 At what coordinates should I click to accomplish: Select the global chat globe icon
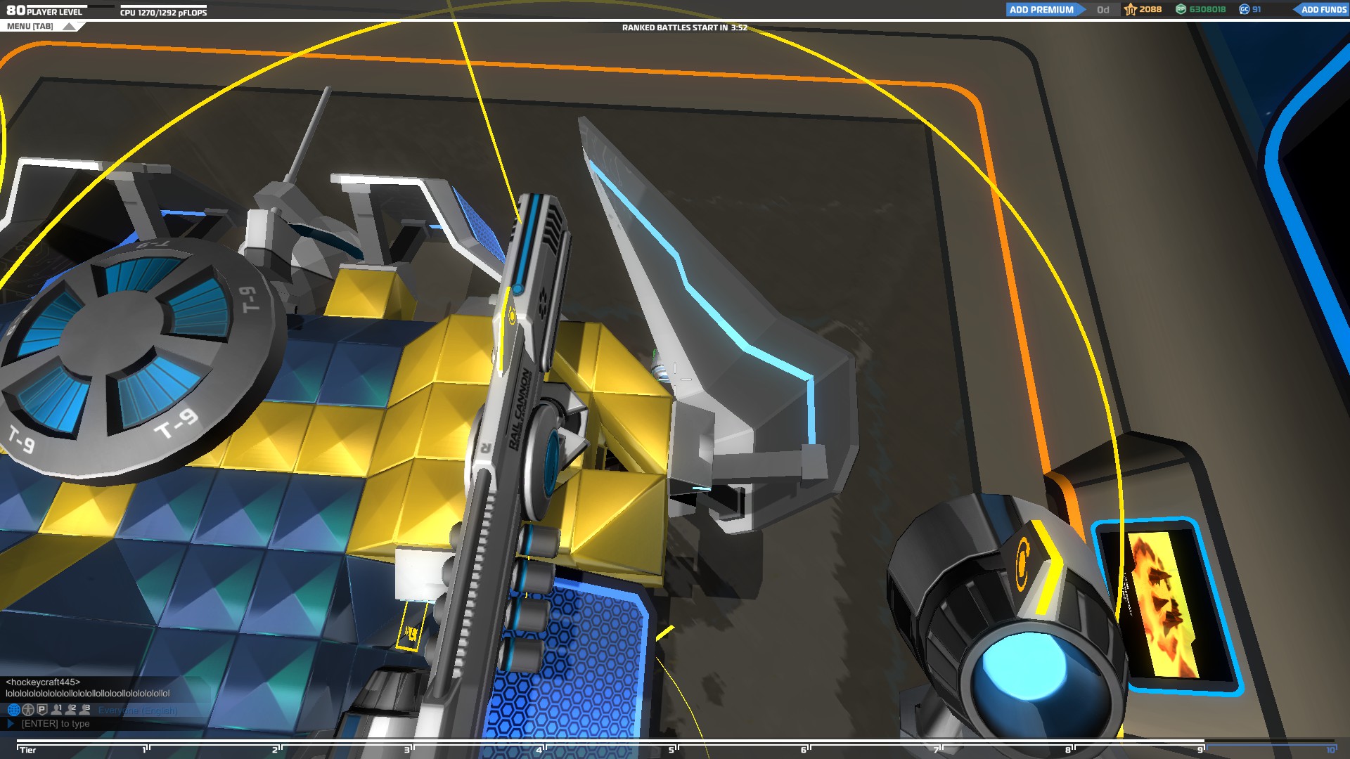pyautogui.click(x=13, y=710)
